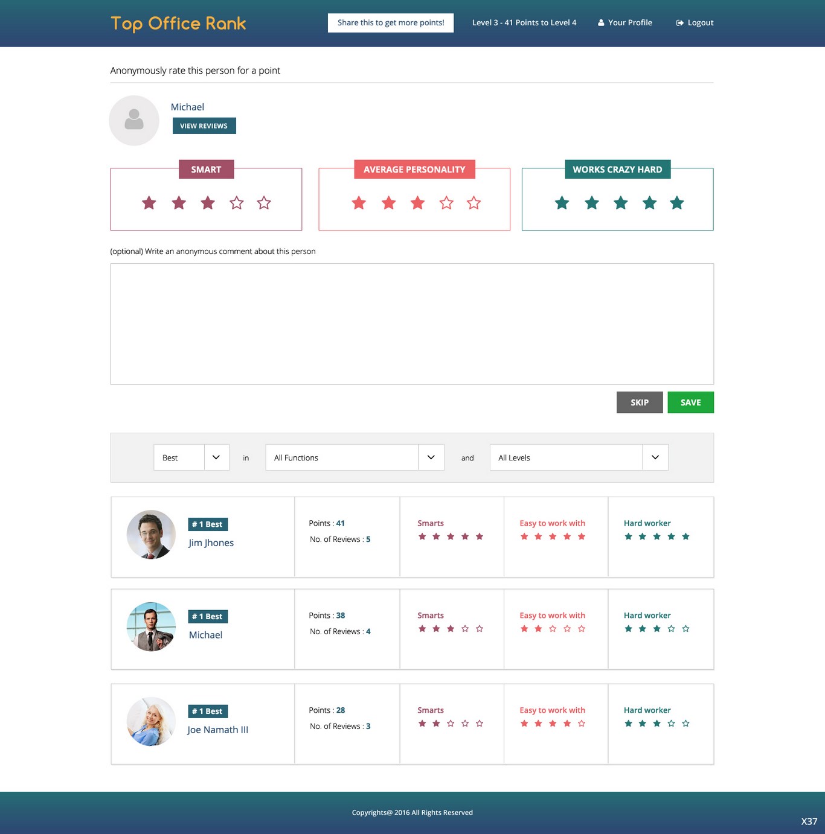Open Jim Jhones name link
This screenshot has height=834, width=825.
211,543
